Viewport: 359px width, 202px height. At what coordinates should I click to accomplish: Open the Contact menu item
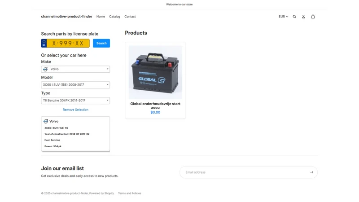coord(130,17)
